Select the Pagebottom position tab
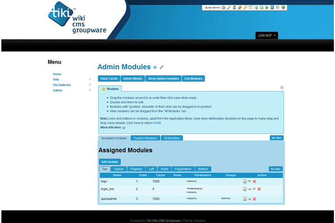Screen dimensions: 335x223 tap(183, 168)
